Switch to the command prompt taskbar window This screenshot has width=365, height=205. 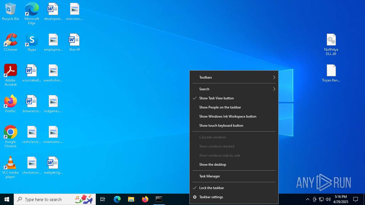[x=159, y=199]
